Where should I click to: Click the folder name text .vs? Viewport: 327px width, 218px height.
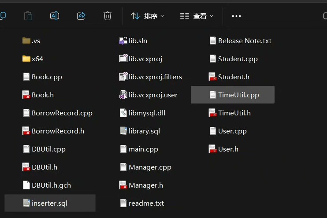click(36, 41)
